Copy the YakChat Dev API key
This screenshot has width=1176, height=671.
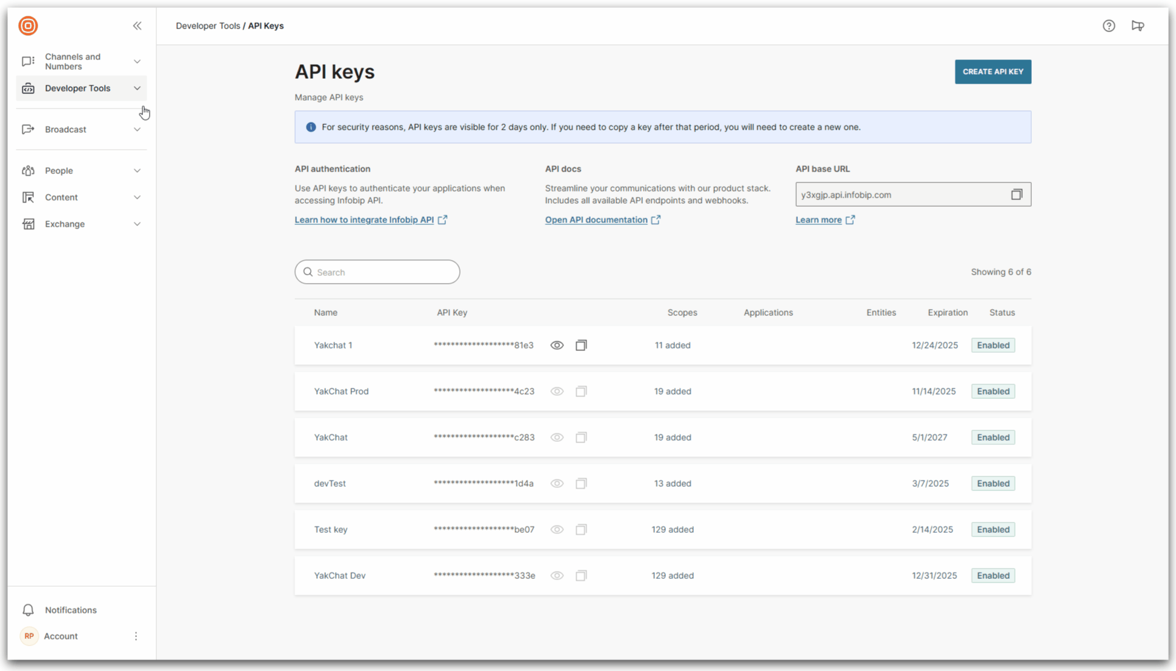[581, 575]
